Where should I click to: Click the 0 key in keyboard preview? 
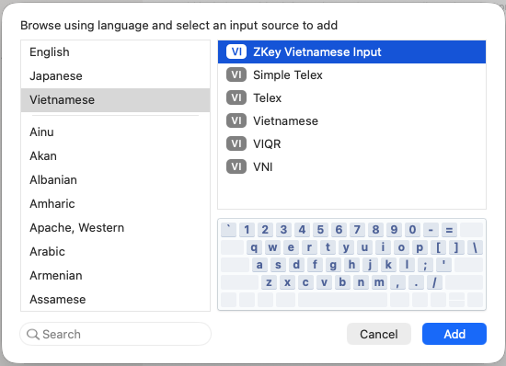412,230
